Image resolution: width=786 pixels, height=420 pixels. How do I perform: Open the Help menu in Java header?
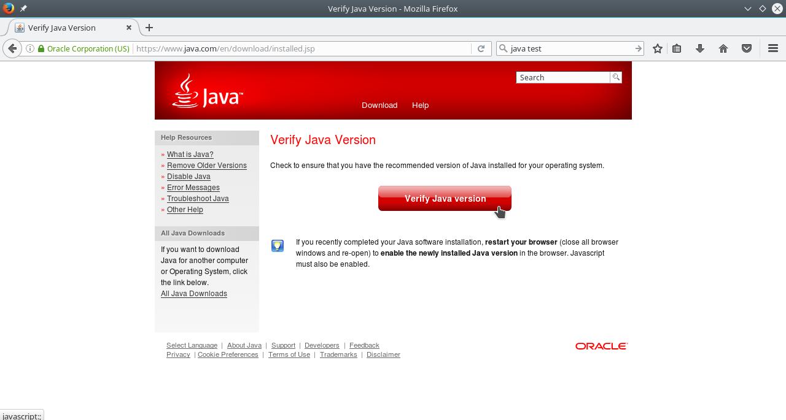click(421, 105)
